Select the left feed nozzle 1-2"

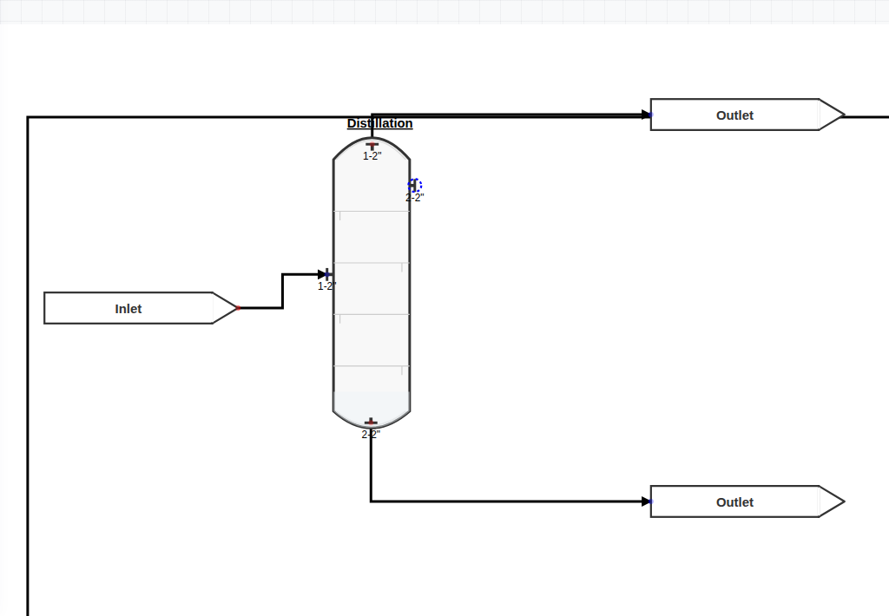[327, 274]
